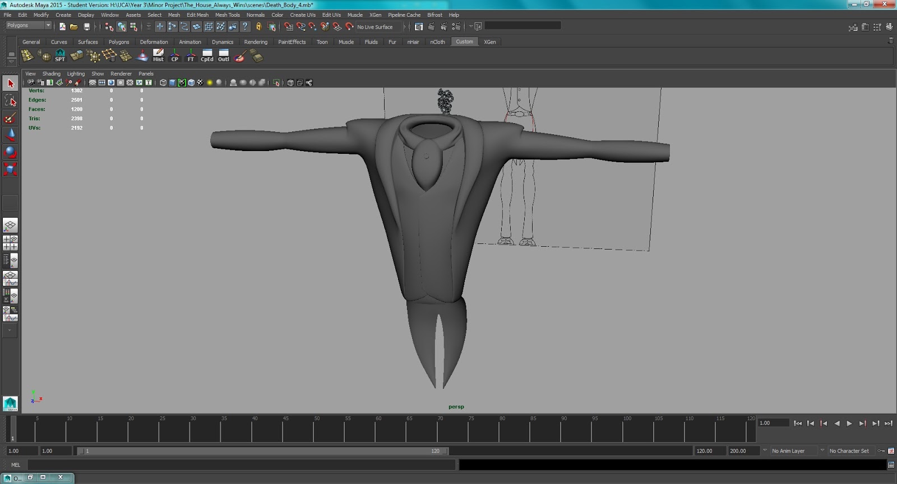Image resolution: width=897 pixels, height=484 pixels.
Task: Click the MEL command line label
Action: pos(16,465)
